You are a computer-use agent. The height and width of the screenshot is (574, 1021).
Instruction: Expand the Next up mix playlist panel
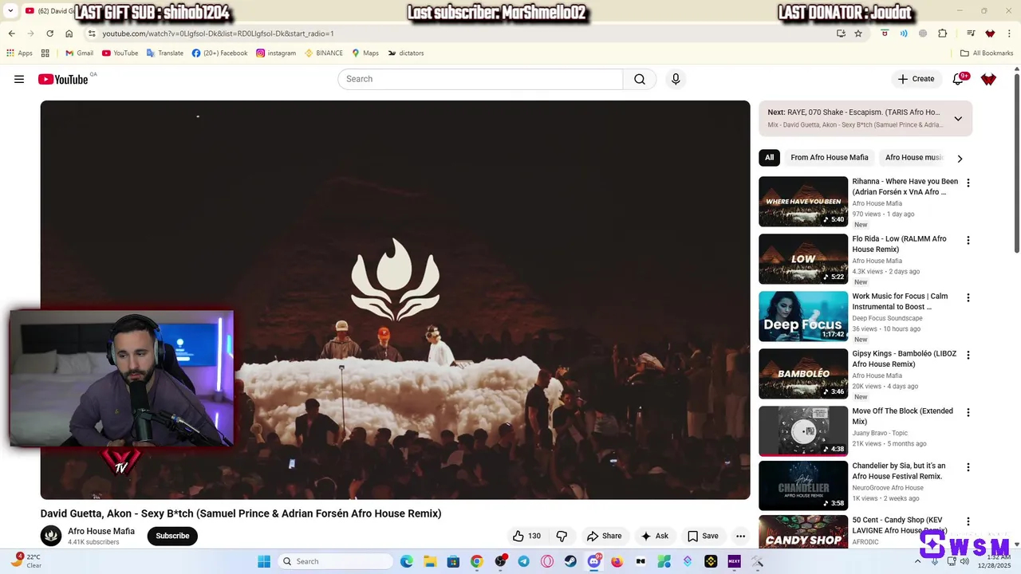coord(958,119)
